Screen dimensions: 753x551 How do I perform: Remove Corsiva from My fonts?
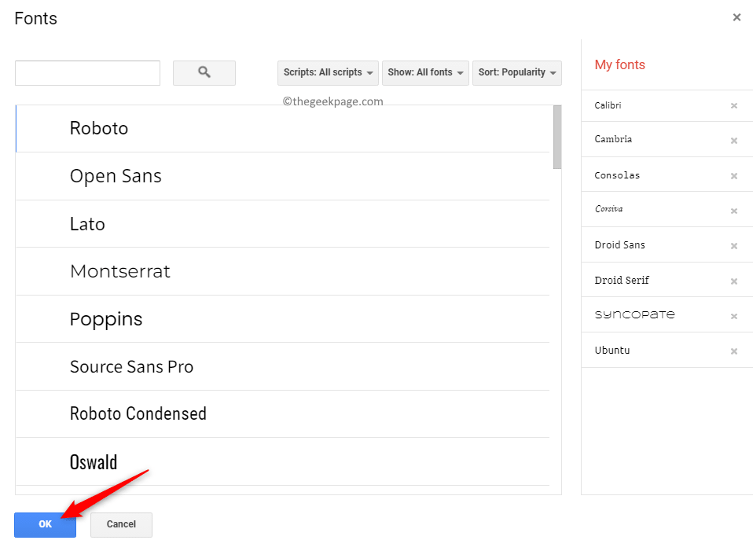734,210
